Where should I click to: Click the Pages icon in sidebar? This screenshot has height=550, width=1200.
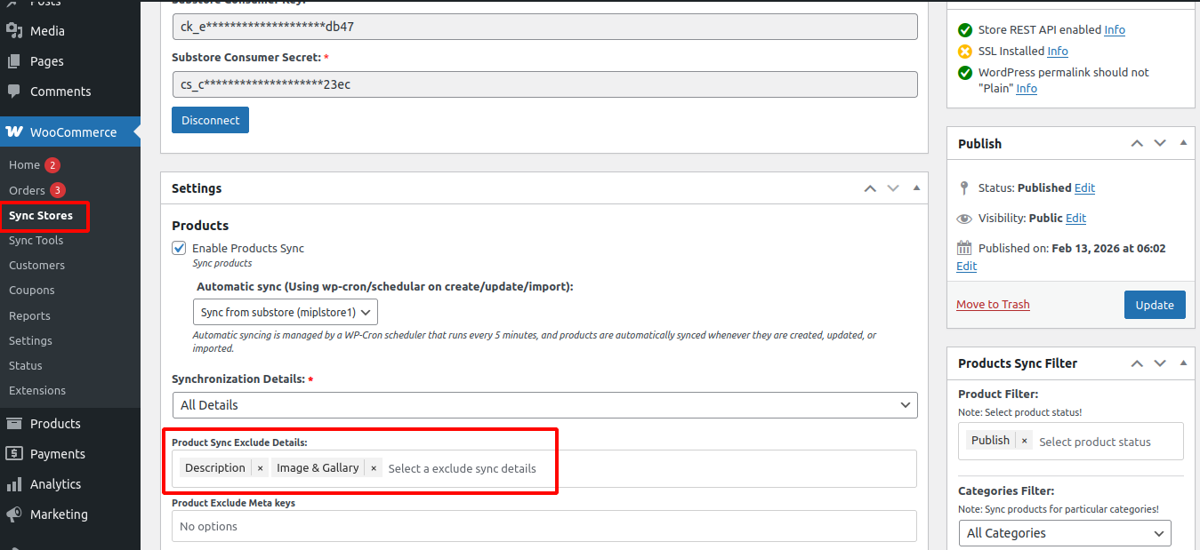click(14, 61)
